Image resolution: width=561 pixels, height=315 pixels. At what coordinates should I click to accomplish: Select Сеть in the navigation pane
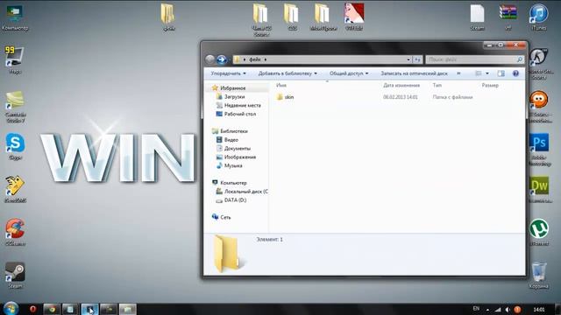point(225,217)
